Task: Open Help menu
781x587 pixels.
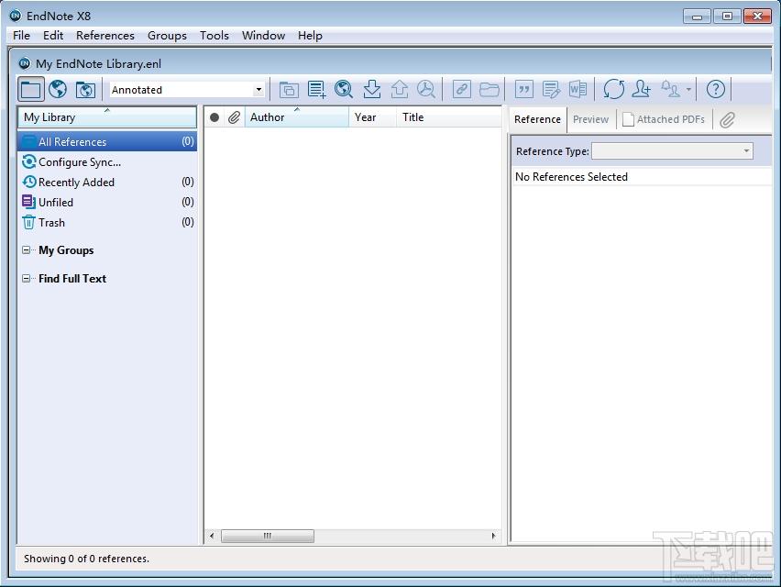Action: coord(310,36)
